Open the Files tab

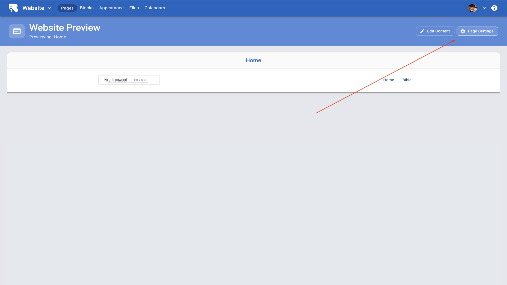[x=134, y=8]
